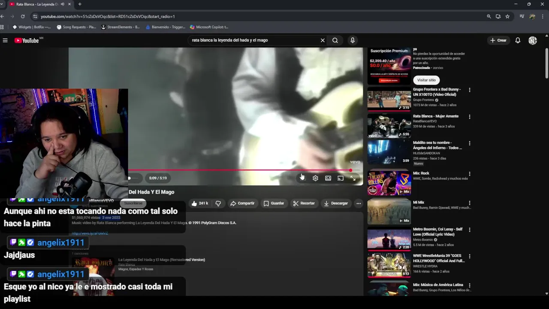Close the Rata Blanca browser tab

(69, 4)
